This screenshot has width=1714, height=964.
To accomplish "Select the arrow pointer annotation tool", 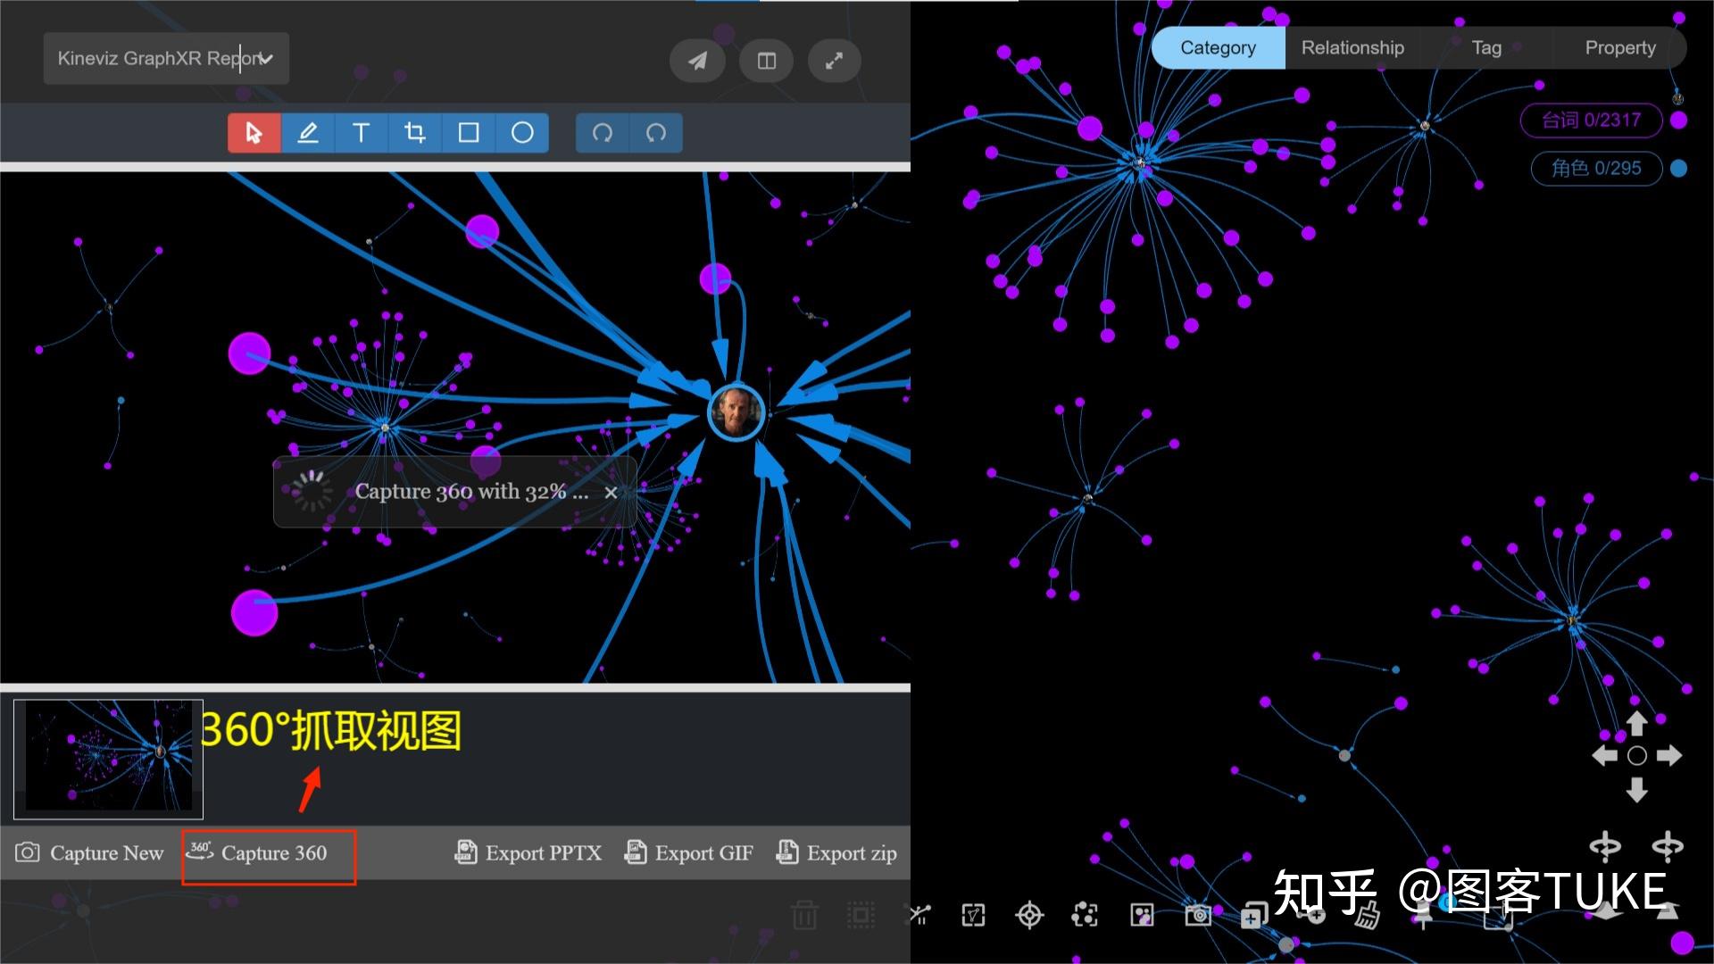I will 254,133.
